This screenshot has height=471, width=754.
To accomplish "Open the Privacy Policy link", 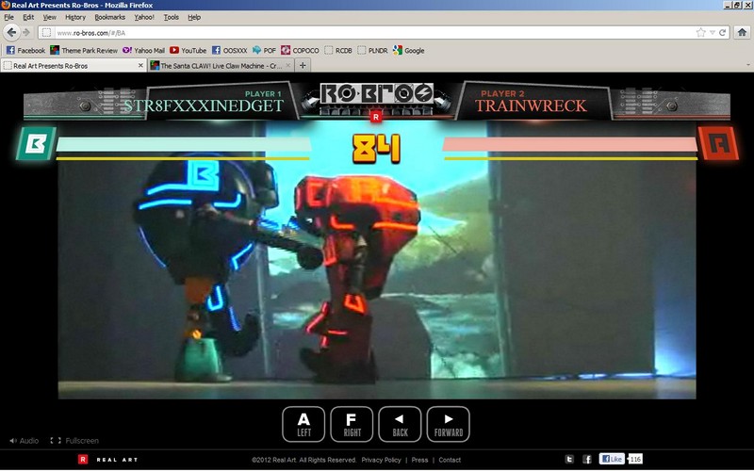I will [x=381, y=460].
